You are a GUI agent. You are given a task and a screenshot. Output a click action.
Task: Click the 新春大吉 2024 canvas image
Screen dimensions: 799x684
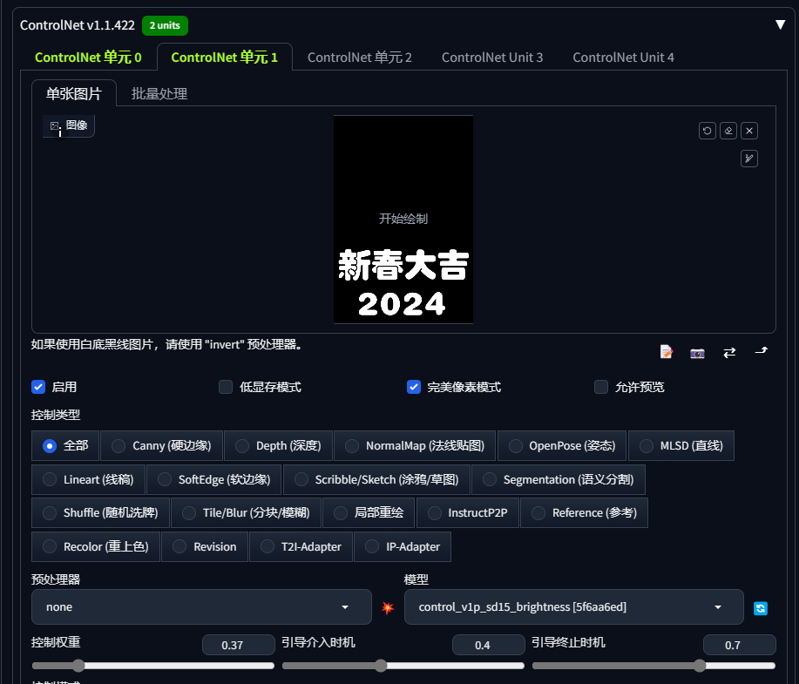click(x=403, y=220)
